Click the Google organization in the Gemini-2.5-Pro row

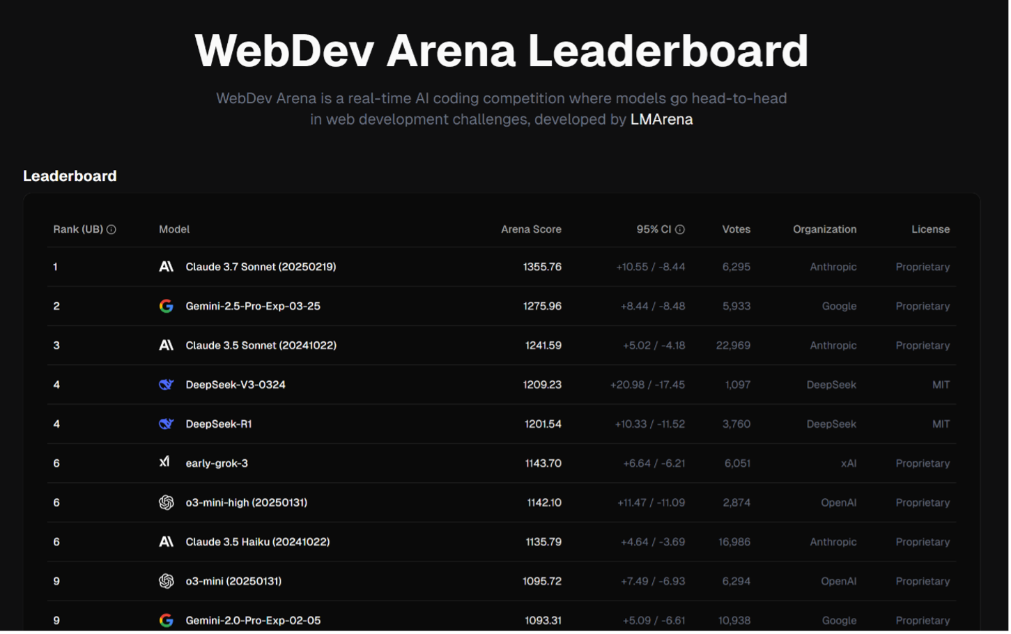point(840,307)
